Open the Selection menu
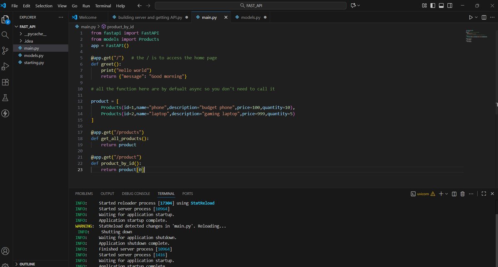 click(44, 6)
